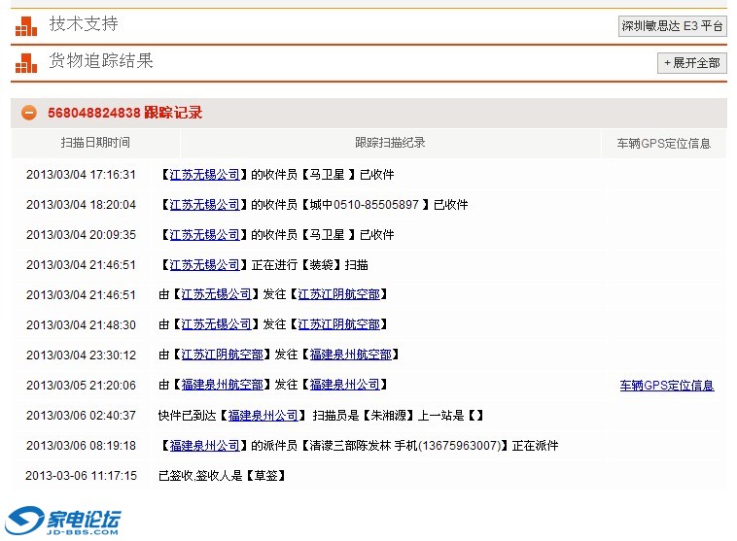Open 福建泉州航空部 link in the 23:30:12 row
This screenshot has width=737, height=541.
[350, 355]
